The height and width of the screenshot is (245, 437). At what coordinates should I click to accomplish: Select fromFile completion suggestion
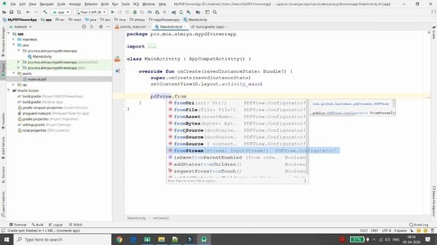(237, 110)
